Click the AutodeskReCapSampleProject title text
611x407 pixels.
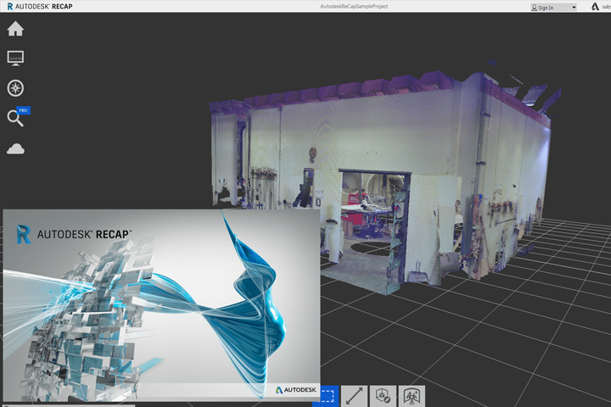tap(354, 6)
